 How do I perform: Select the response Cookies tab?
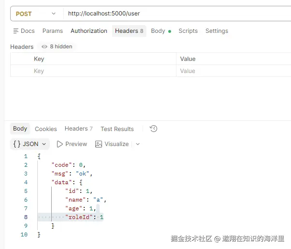(46, 129)
